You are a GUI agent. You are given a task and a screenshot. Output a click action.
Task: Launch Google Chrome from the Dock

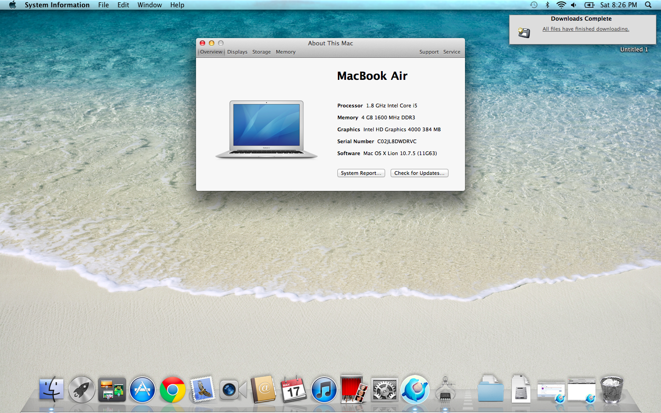point(173,390)
